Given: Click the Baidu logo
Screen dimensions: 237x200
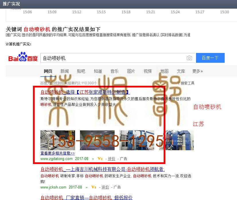Looking at the screenshot, I should [x=23, y=57].
